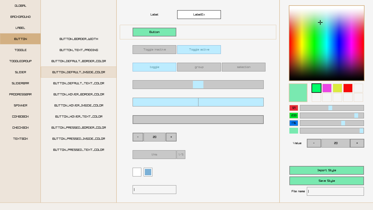Click the Import Style button
This screenshot has width=373, height=210.
pos(327,170)
